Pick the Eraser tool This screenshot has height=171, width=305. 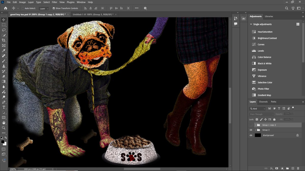(4, 76)
